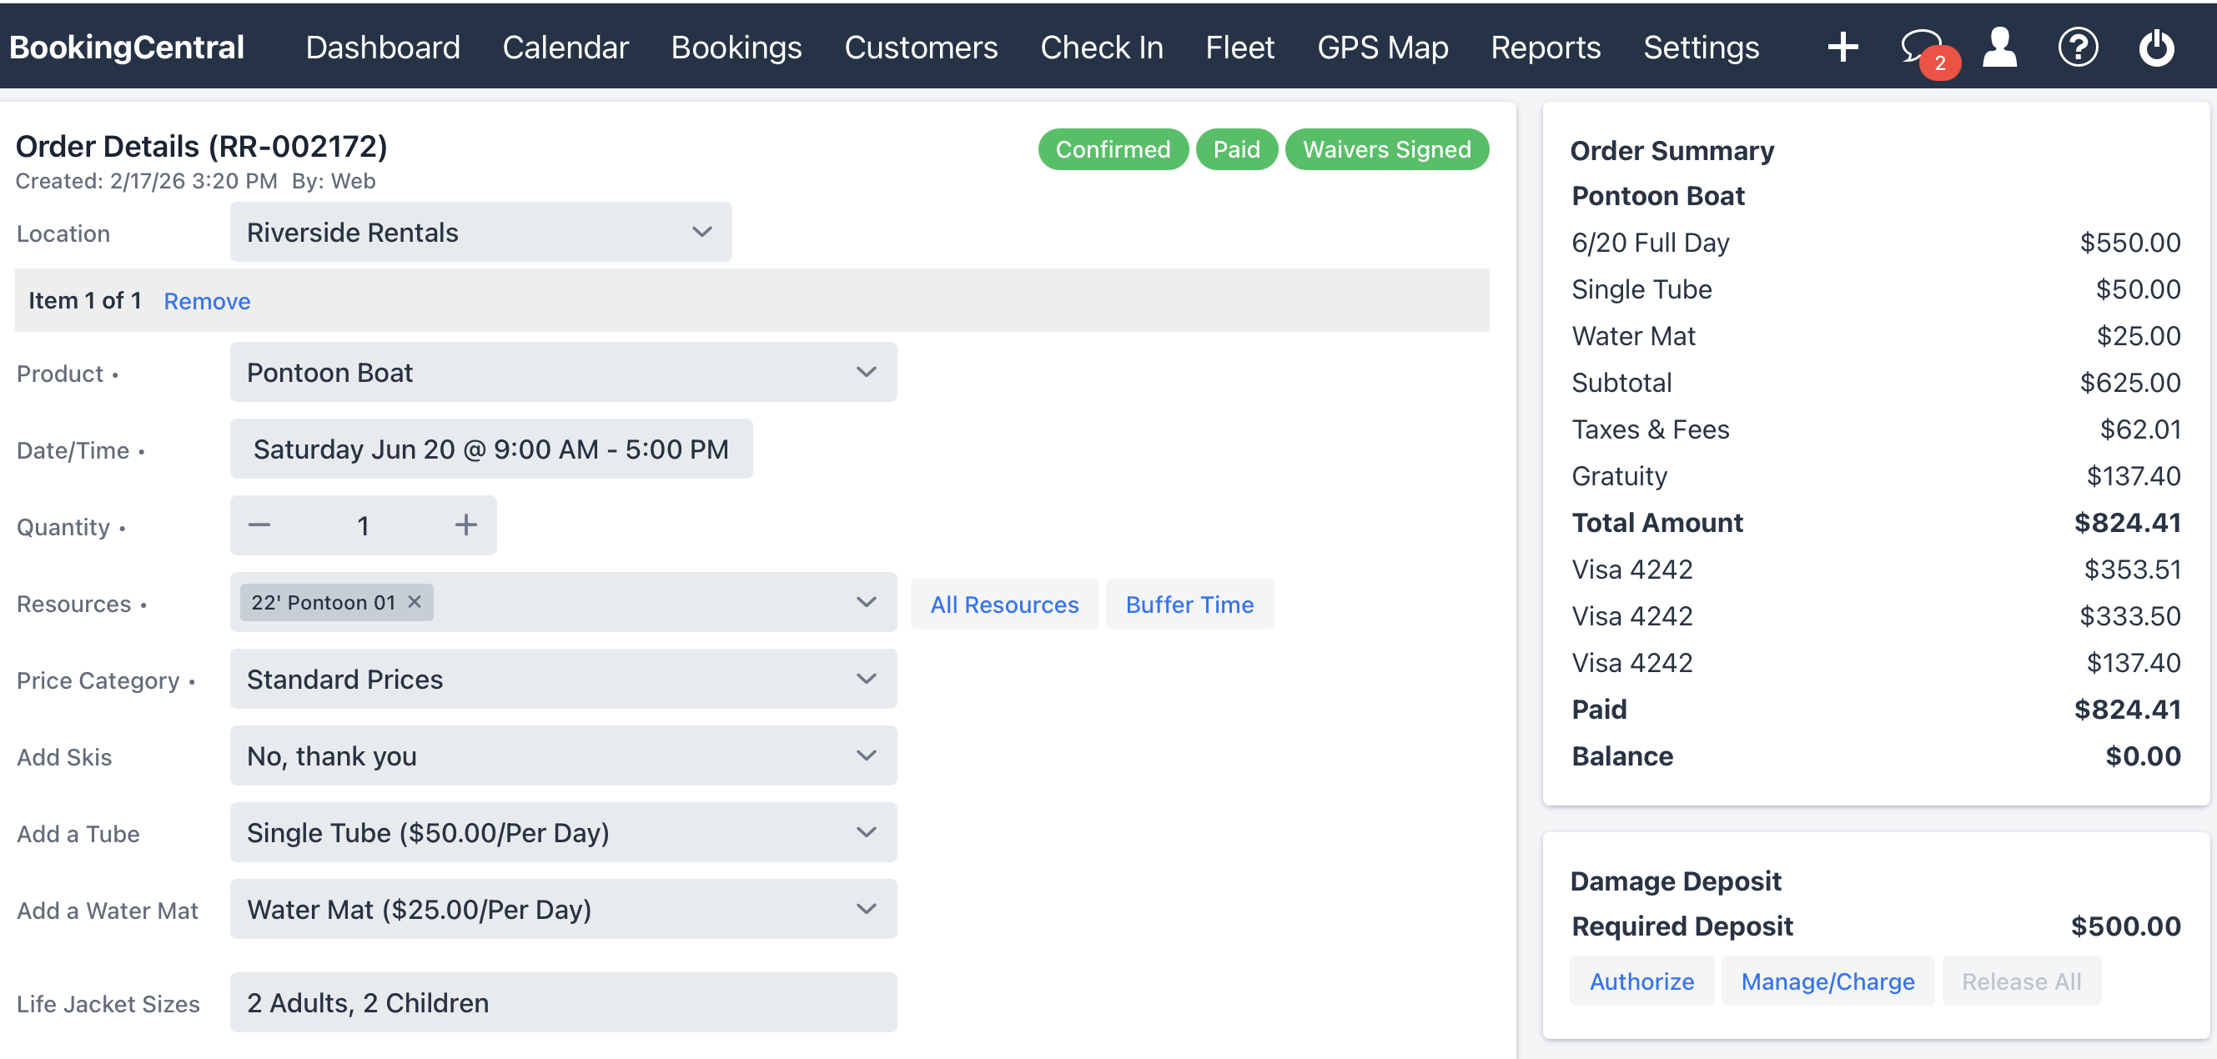Open the Resources dropdown chevron
The height and width of the screenshot is (1059, 2217).
(866, 602)
